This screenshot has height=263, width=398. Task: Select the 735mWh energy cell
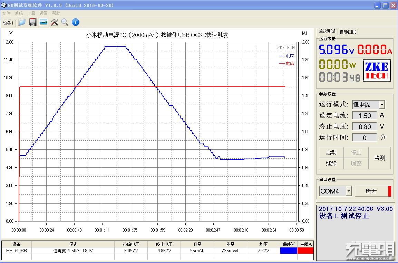(230, 251)
